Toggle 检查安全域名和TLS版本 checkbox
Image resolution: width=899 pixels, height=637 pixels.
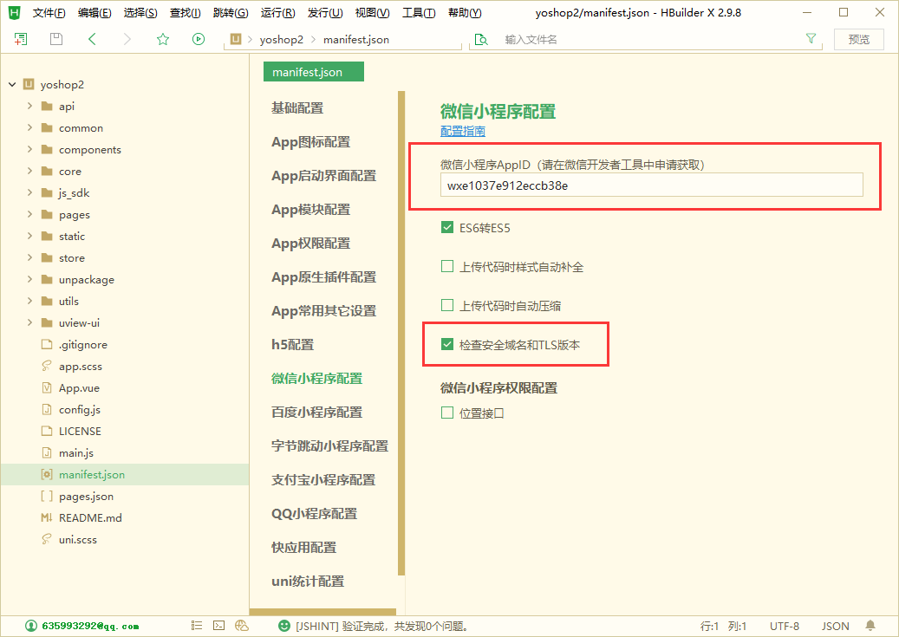click(x=447, y=345)
